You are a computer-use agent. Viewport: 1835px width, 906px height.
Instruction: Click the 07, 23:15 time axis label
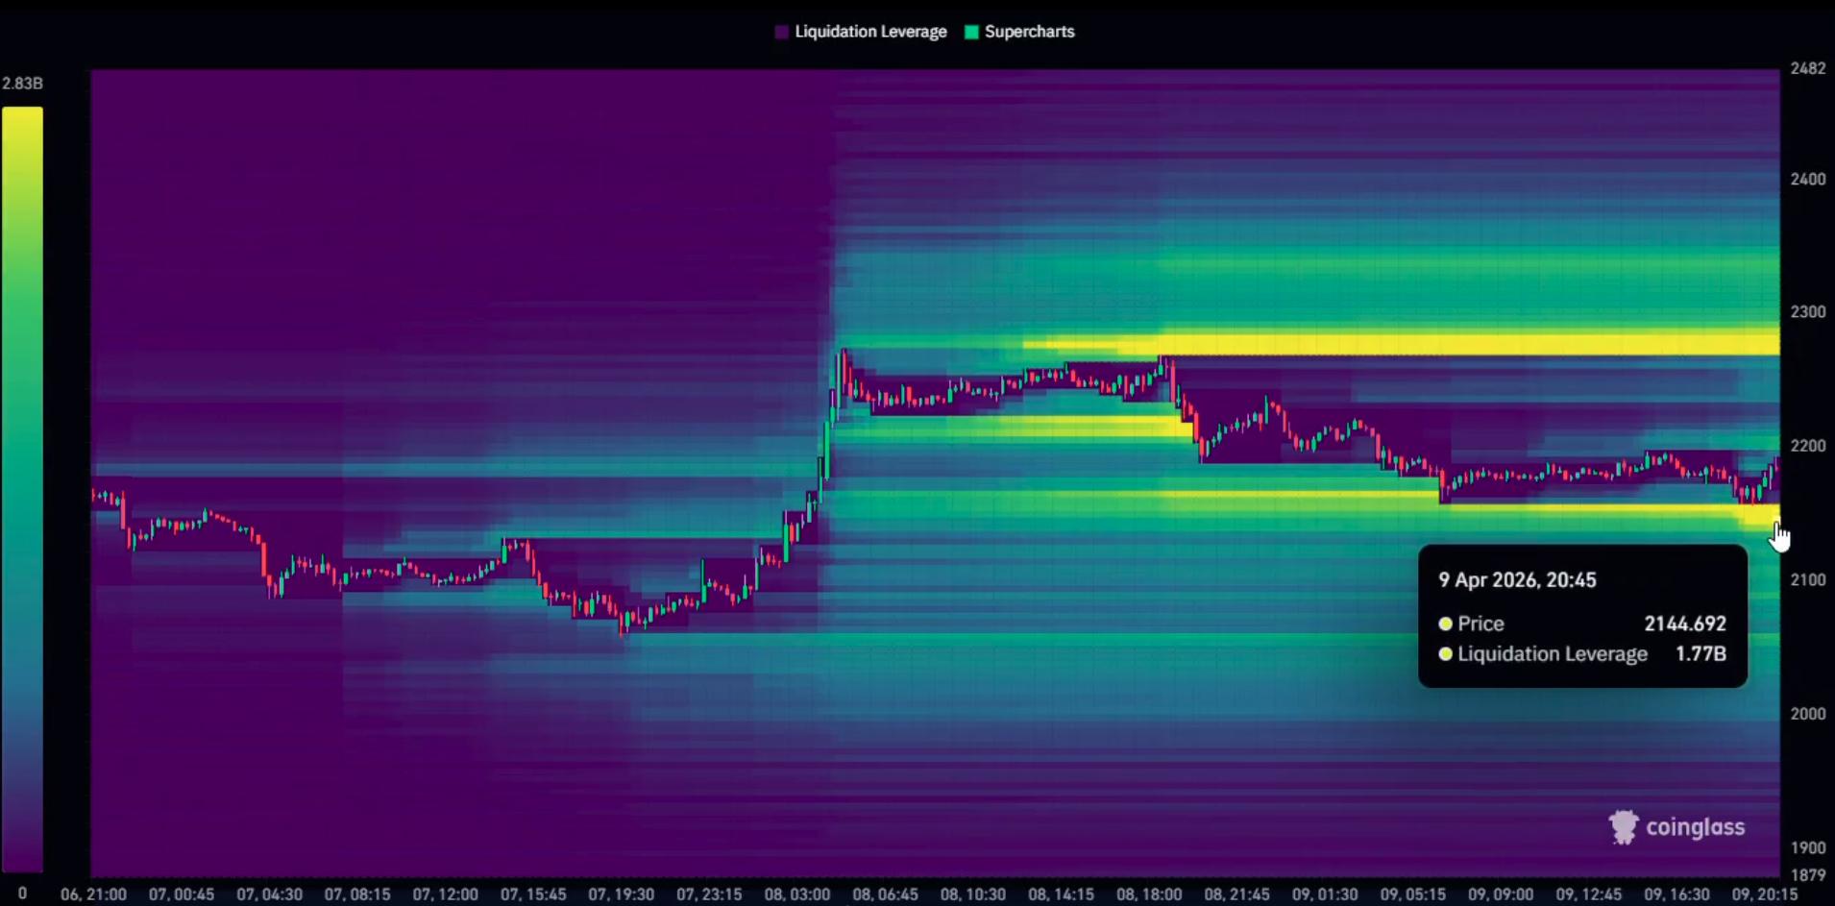tap(709, 894)
